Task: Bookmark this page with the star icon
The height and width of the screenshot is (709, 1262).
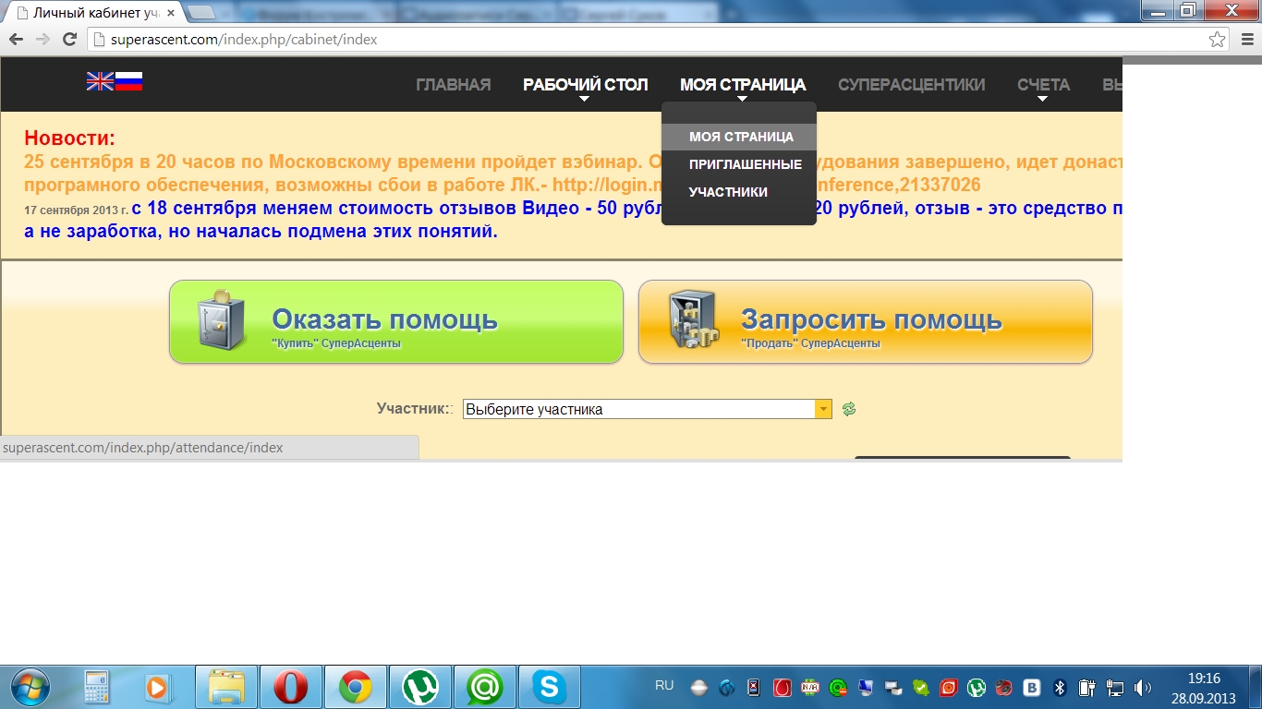Action: (1218, 40)
